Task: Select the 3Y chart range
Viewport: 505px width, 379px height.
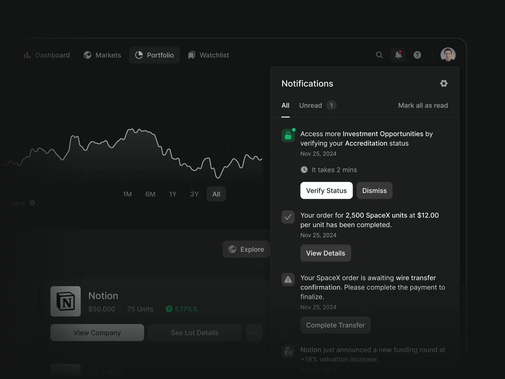Action: pyautogui.click(x=194, y=194)
